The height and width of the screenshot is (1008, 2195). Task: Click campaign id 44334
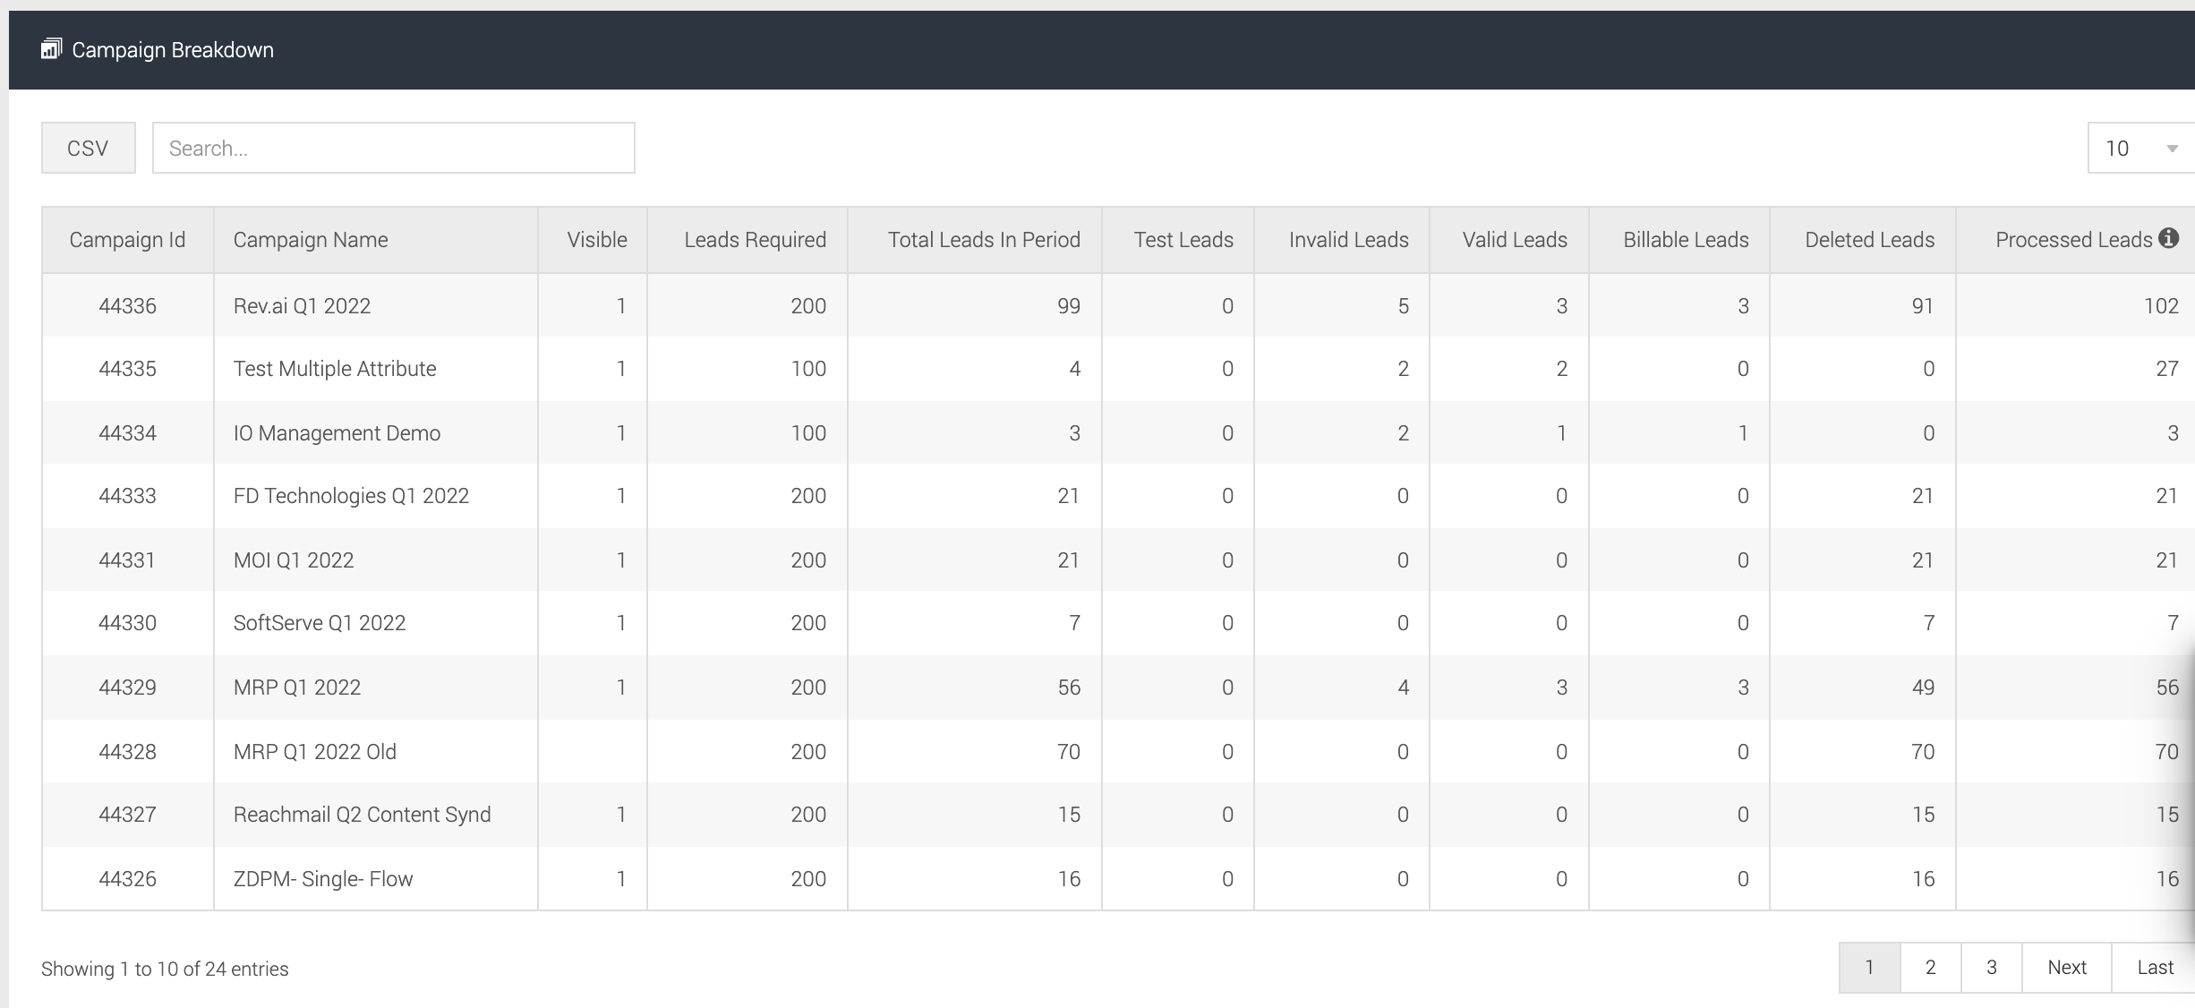tap(127, 433)
